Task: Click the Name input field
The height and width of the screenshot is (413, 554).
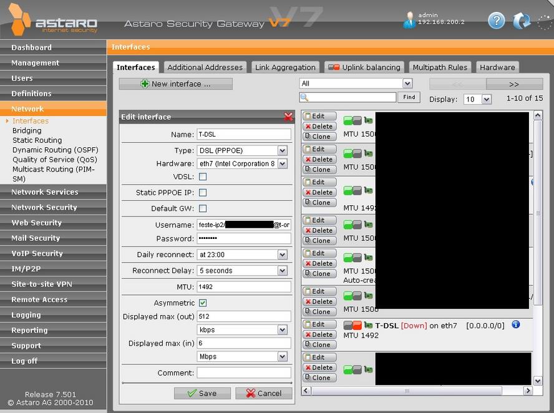Action: tap(244, 134)
